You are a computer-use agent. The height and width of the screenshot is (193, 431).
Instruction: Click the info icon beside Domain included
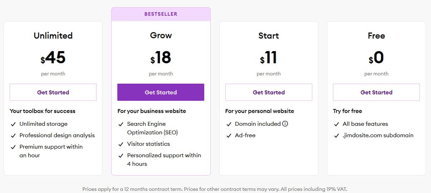click(285, 124)
